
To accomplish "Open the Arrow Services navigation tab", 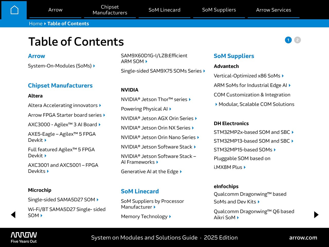I will click(273, 10).
